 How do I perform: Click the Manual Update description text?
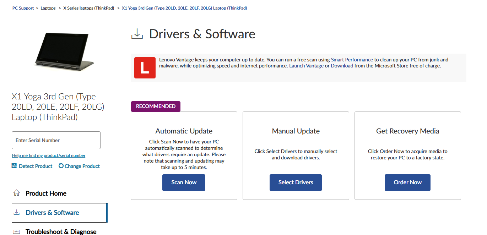(x=296, y=154)
